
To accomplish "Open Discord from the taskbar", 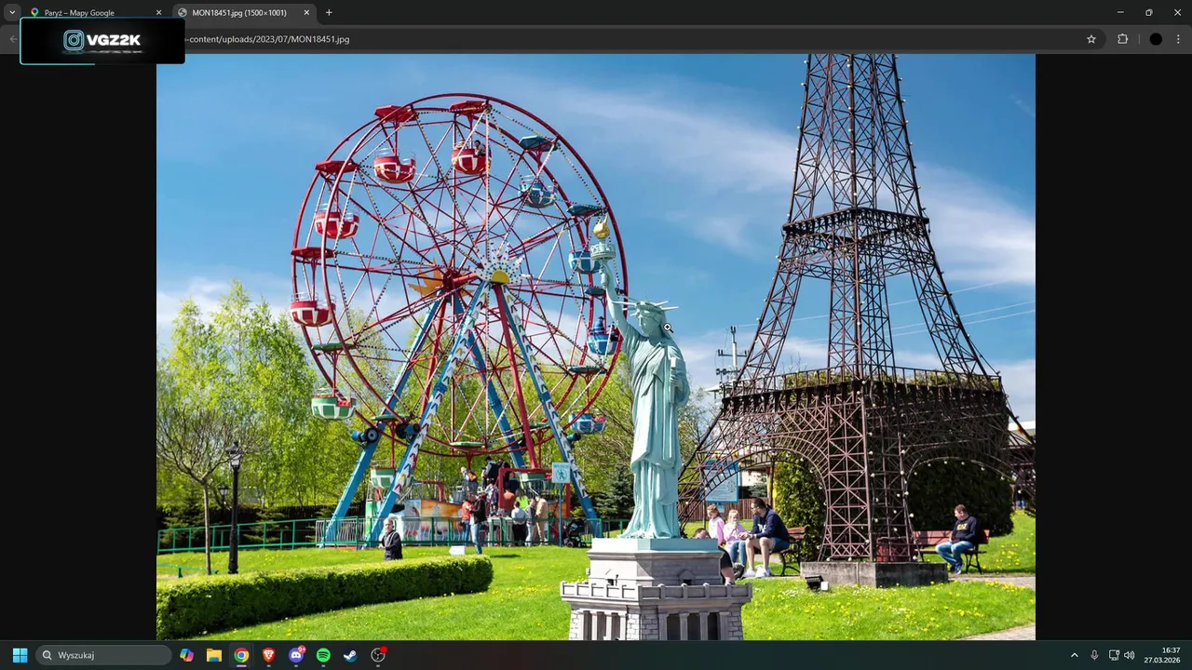I will 296,655.
